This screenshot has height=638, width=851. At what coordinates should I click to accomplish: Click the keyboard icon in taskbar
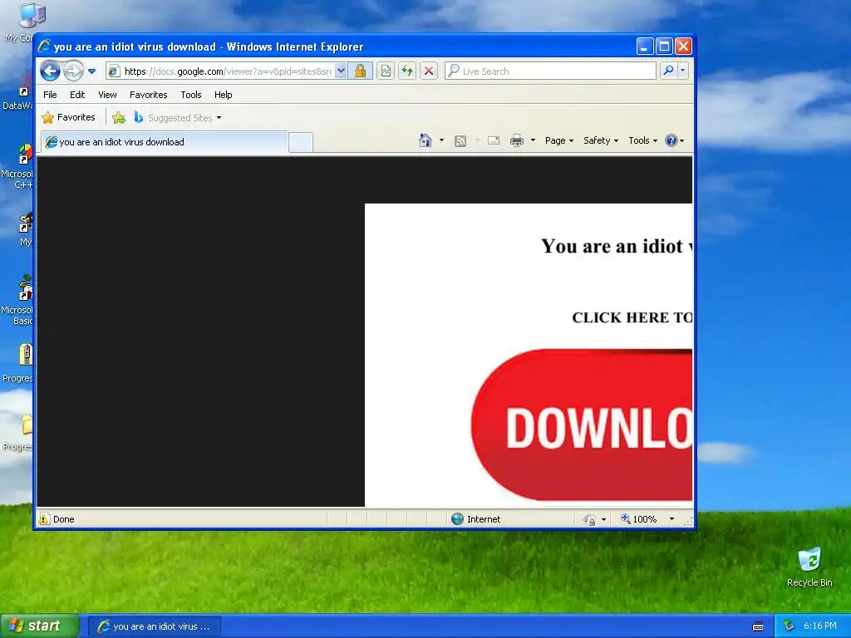(758, 626)
